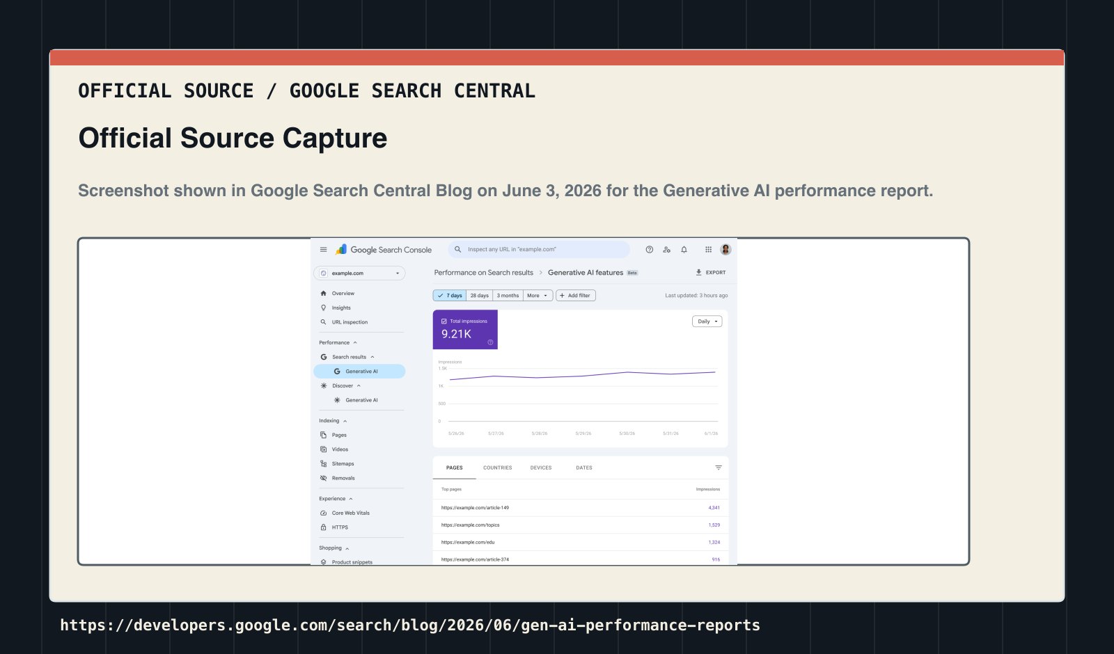Click the Top pages column header
This screenshot has height=654, width=1114.
pyautogui.click(x=451, y=489)
